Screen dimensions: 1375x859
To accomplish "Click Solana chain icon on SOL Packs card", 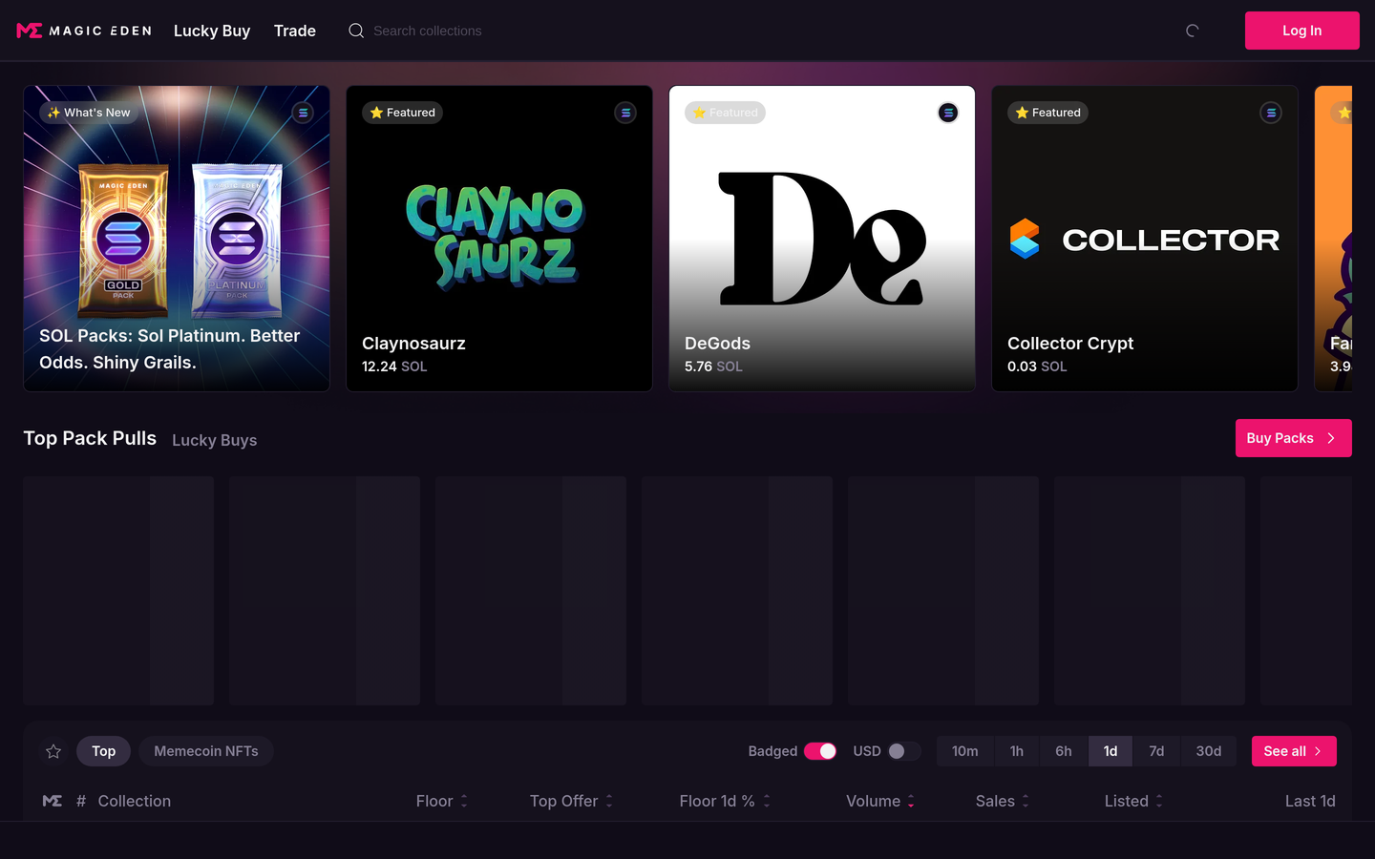I will [x=303, y=113].
